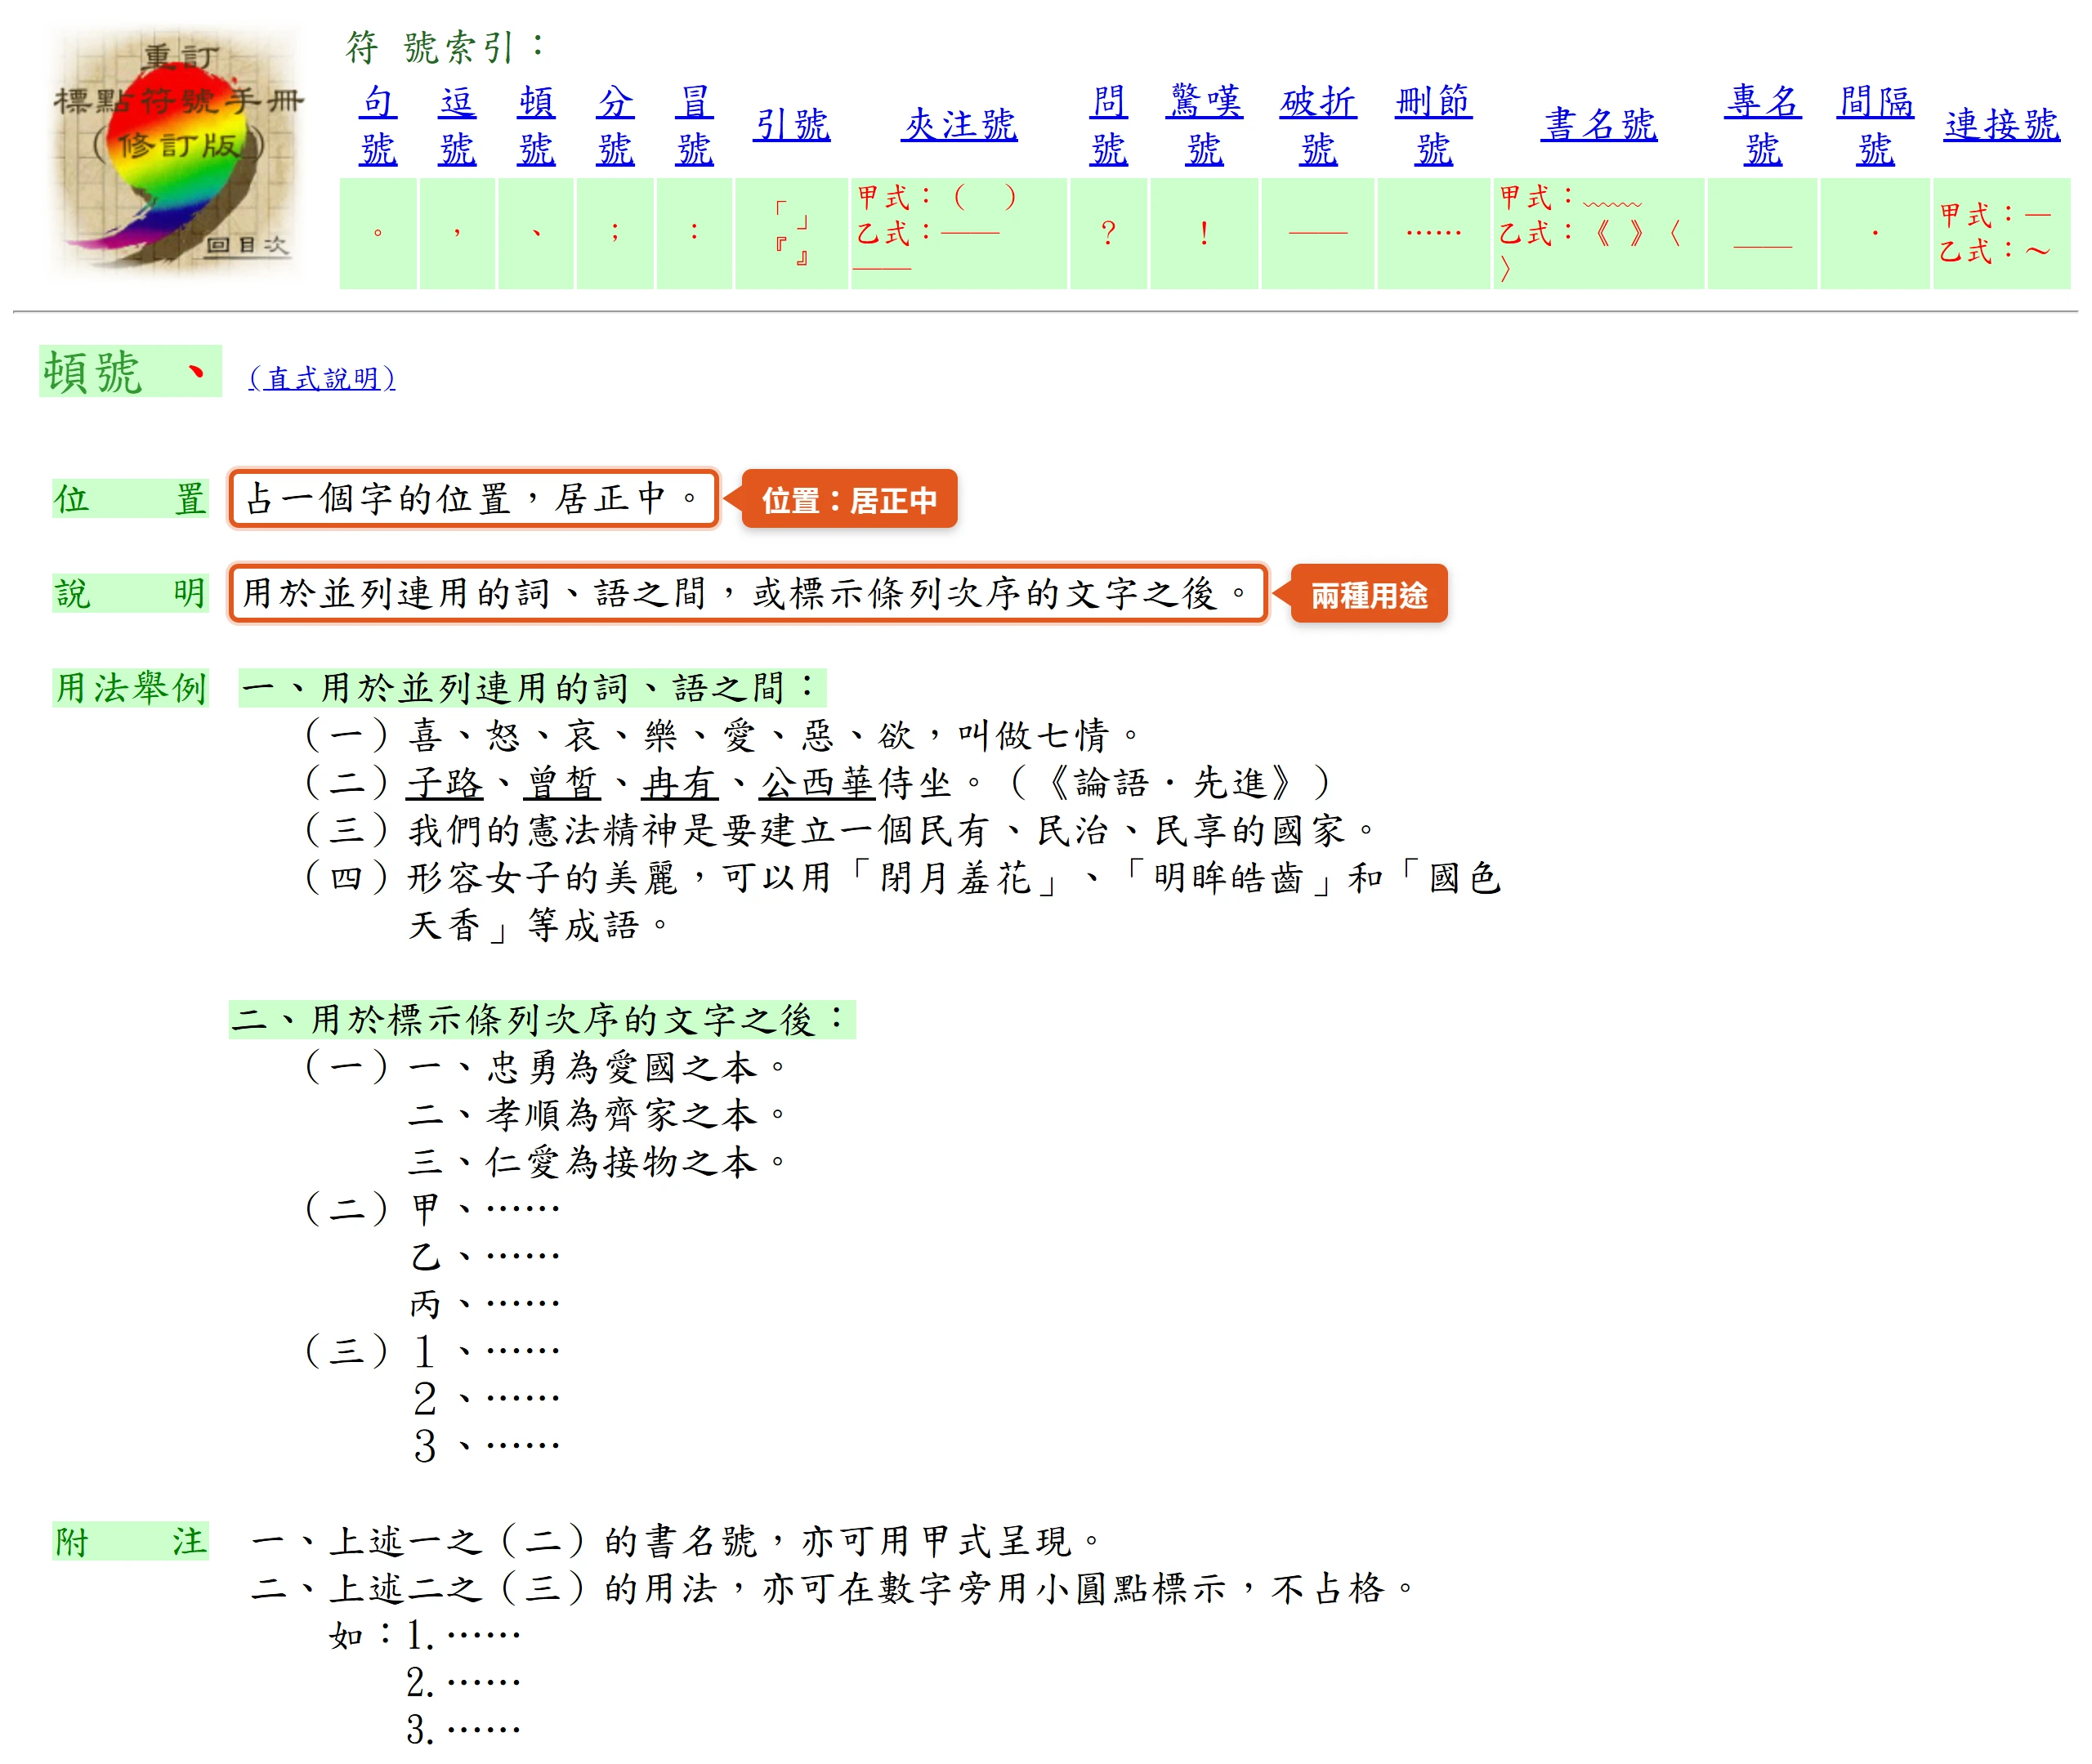
Task: Open the 夾注號 link
Action: [x=959, y=125]
